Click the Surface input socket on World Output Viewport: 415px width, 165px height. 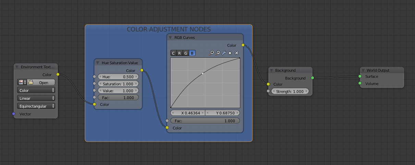[x=360, y=77]
